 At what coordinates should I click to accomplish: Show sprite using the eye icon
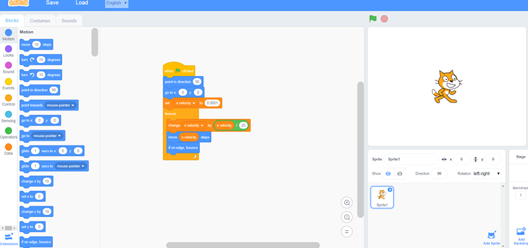point(388,174)
